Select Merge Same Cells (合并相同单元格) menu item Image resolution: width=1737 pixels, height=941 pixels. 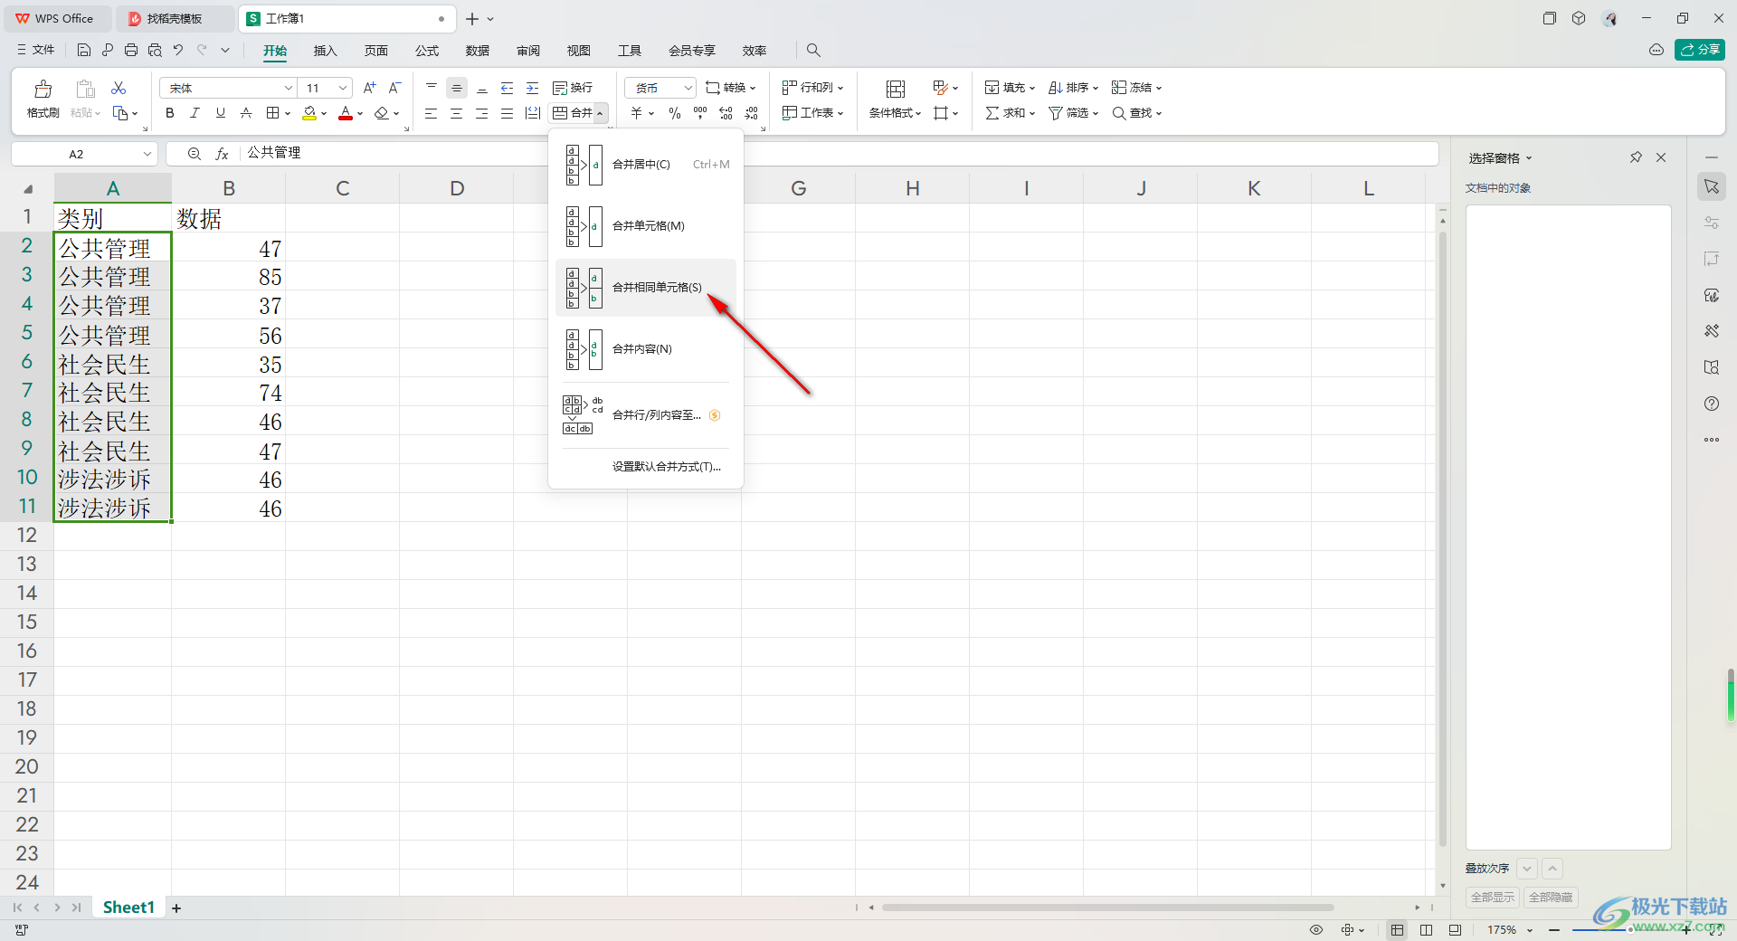646,288
